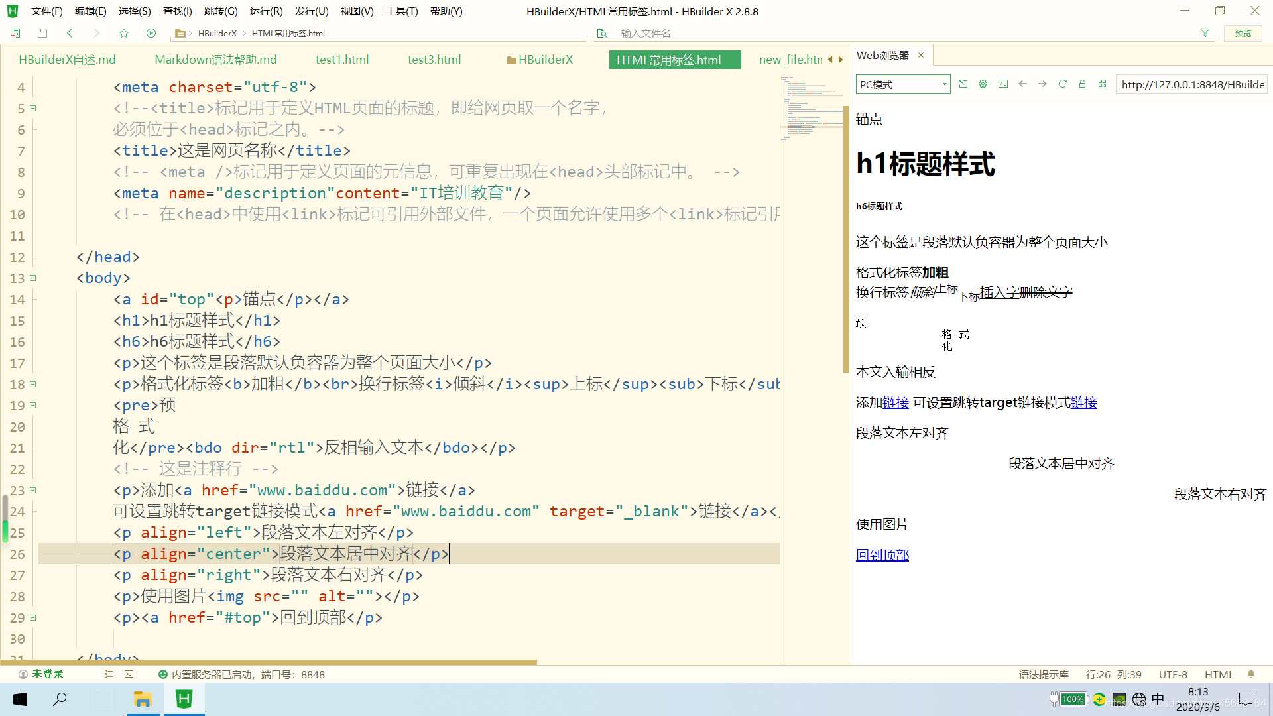Click the editor horizontal scrollbar
This screenshot has height=716, width=1273.
tap(269, 662)
